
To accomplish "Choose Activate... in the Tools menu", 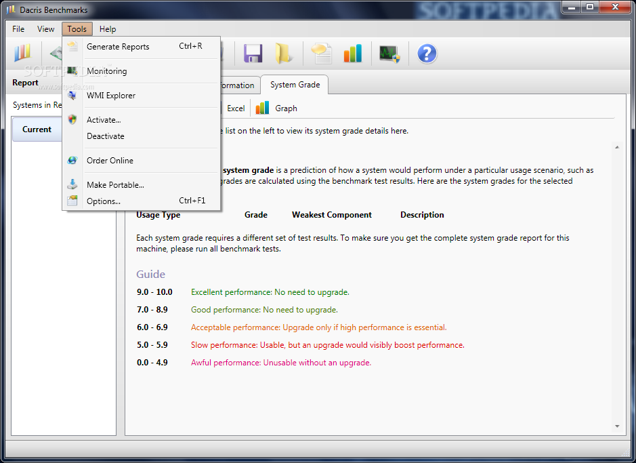I will click(141, 120).
